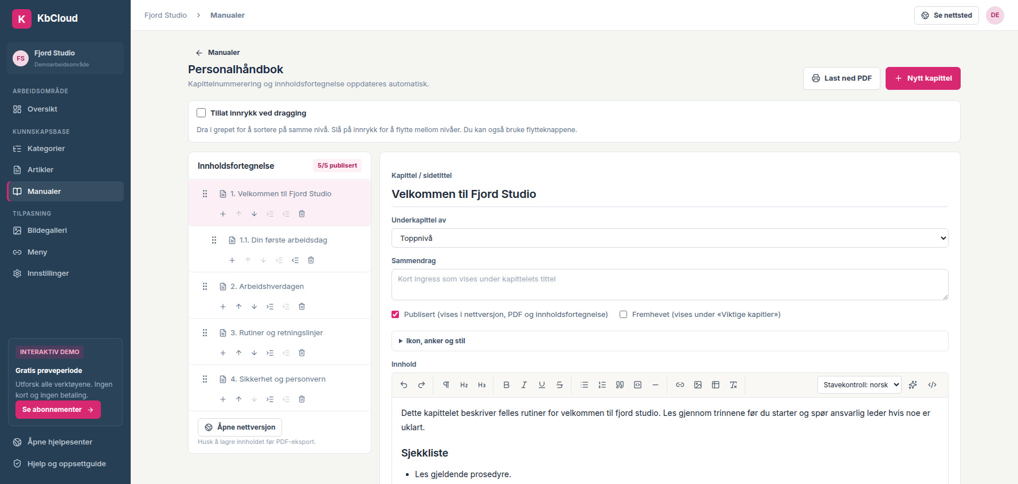
Task: Insert a bulleted list
Action: tap(584, 385)
